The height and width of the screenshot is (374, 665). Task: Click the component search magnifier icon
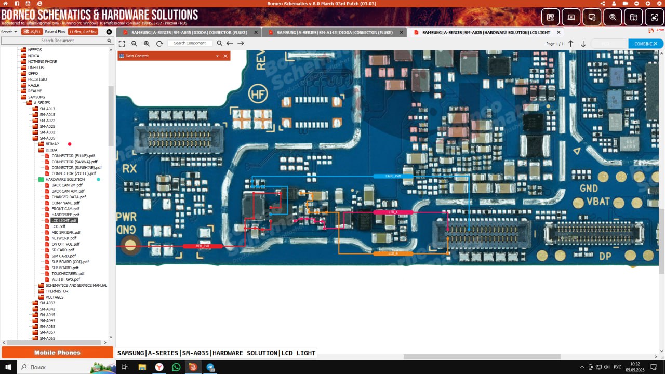tap(219, 43)
